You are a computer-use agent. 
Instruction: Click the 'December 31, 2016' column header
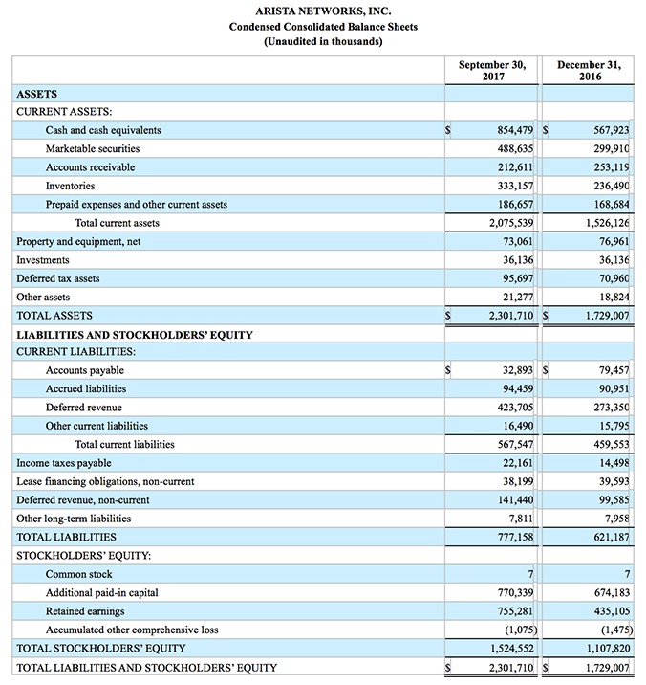click(589, 71)
